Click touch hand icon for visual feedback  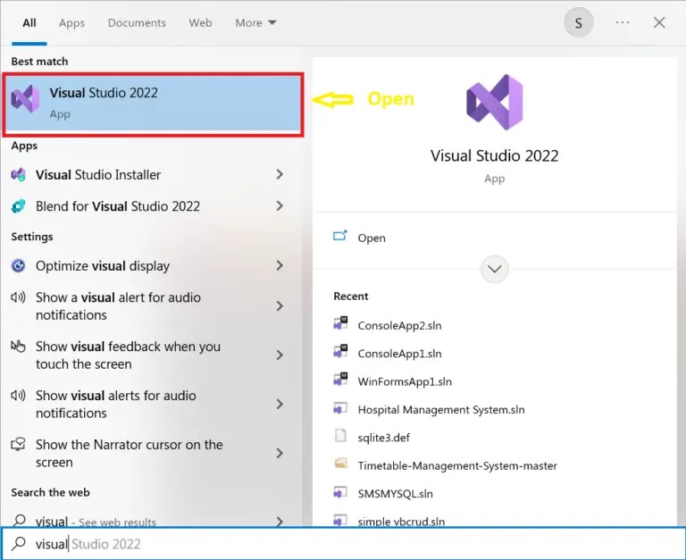pyautogui.click(x=19, y=347)
